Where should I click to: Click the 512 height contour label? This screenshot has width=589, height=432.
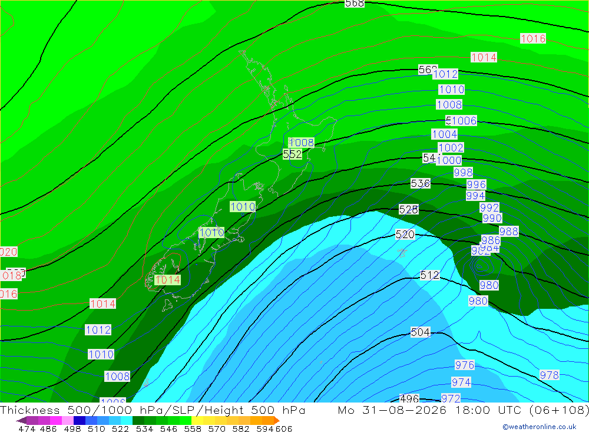[430, 275]
